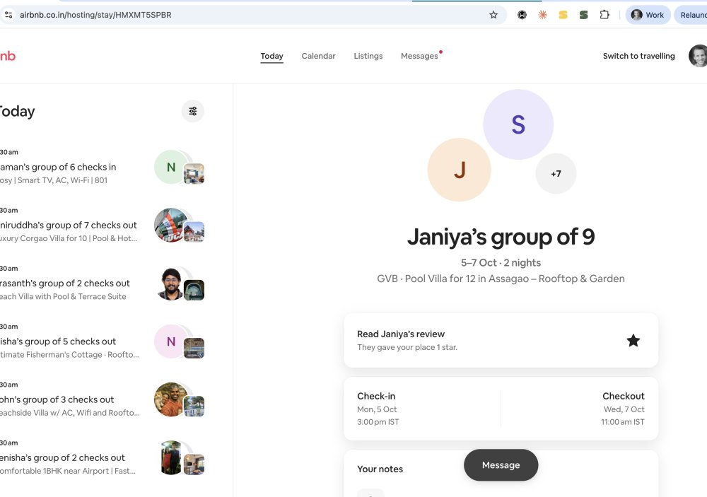Click the bookmark star in address bar
Viewport: 707px width, 497px height.
click(x=493, y=15)
